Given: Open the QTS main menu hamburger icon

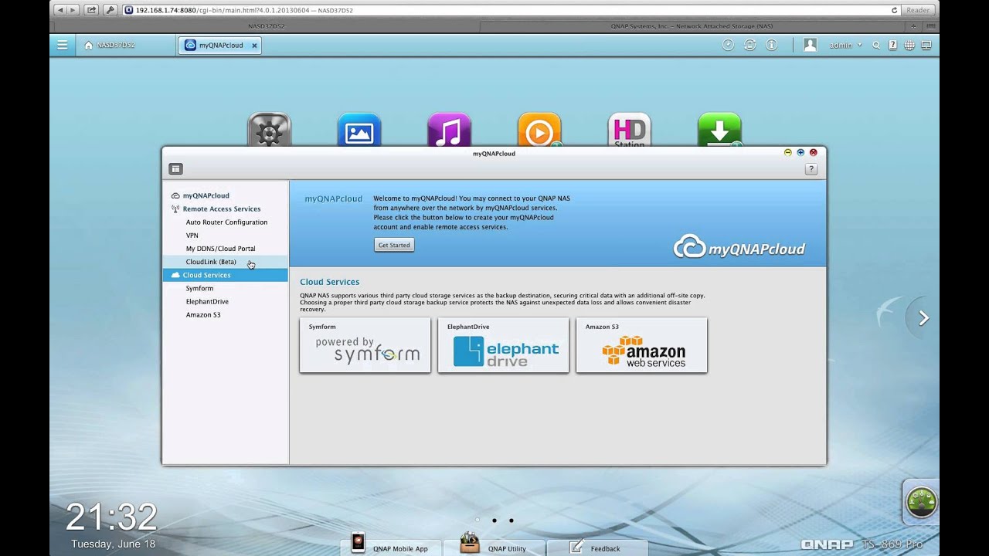Looking at the screenshot, I should pyautogui.click(x=63, y=46).
